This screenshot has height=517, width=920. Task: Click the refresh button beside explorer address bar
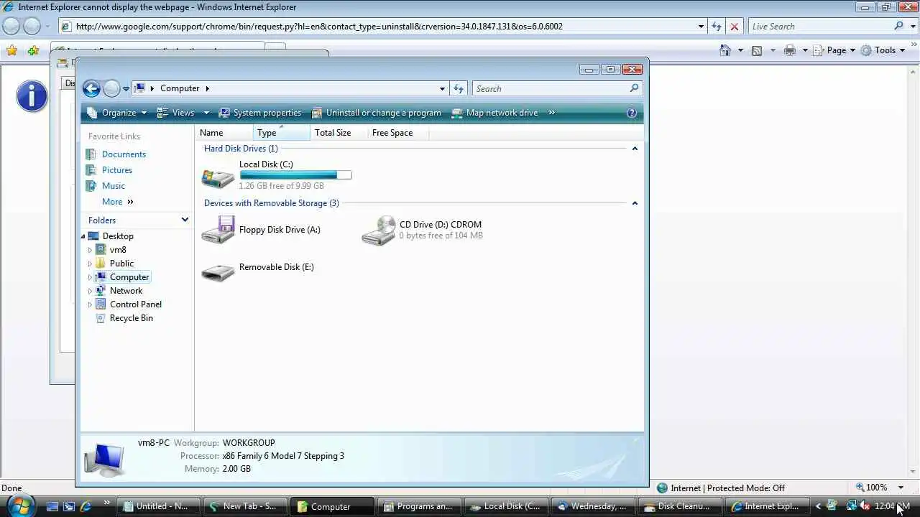pos(459,88)
